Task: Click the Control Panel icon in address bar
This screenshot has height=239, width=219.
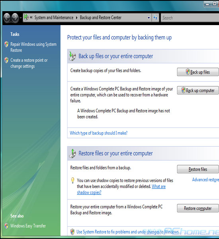Action: (26, 18)
